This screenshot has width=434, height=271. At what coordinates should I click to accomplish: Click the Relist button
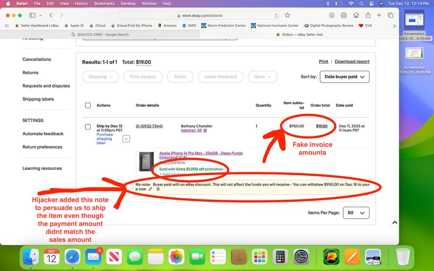pos(180,77)
